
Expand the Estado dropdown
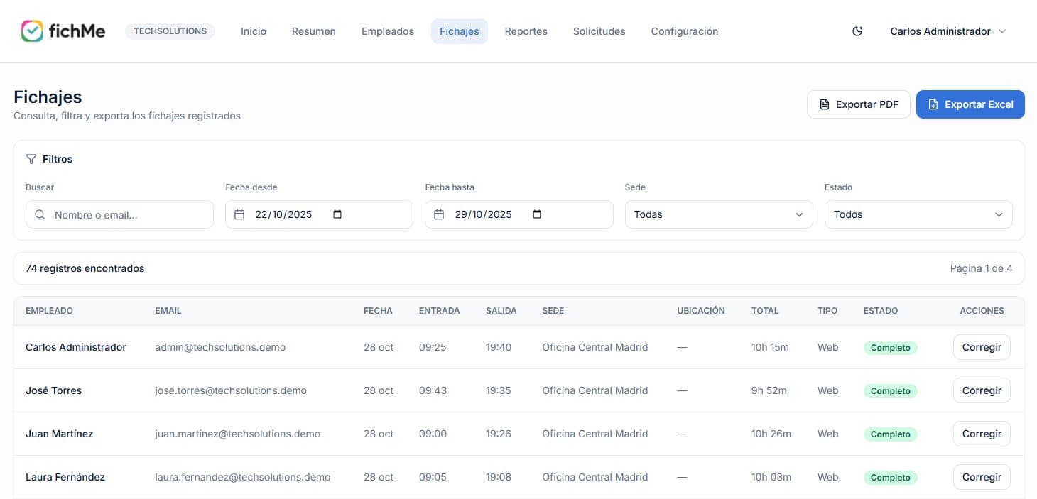click(918, 214)
